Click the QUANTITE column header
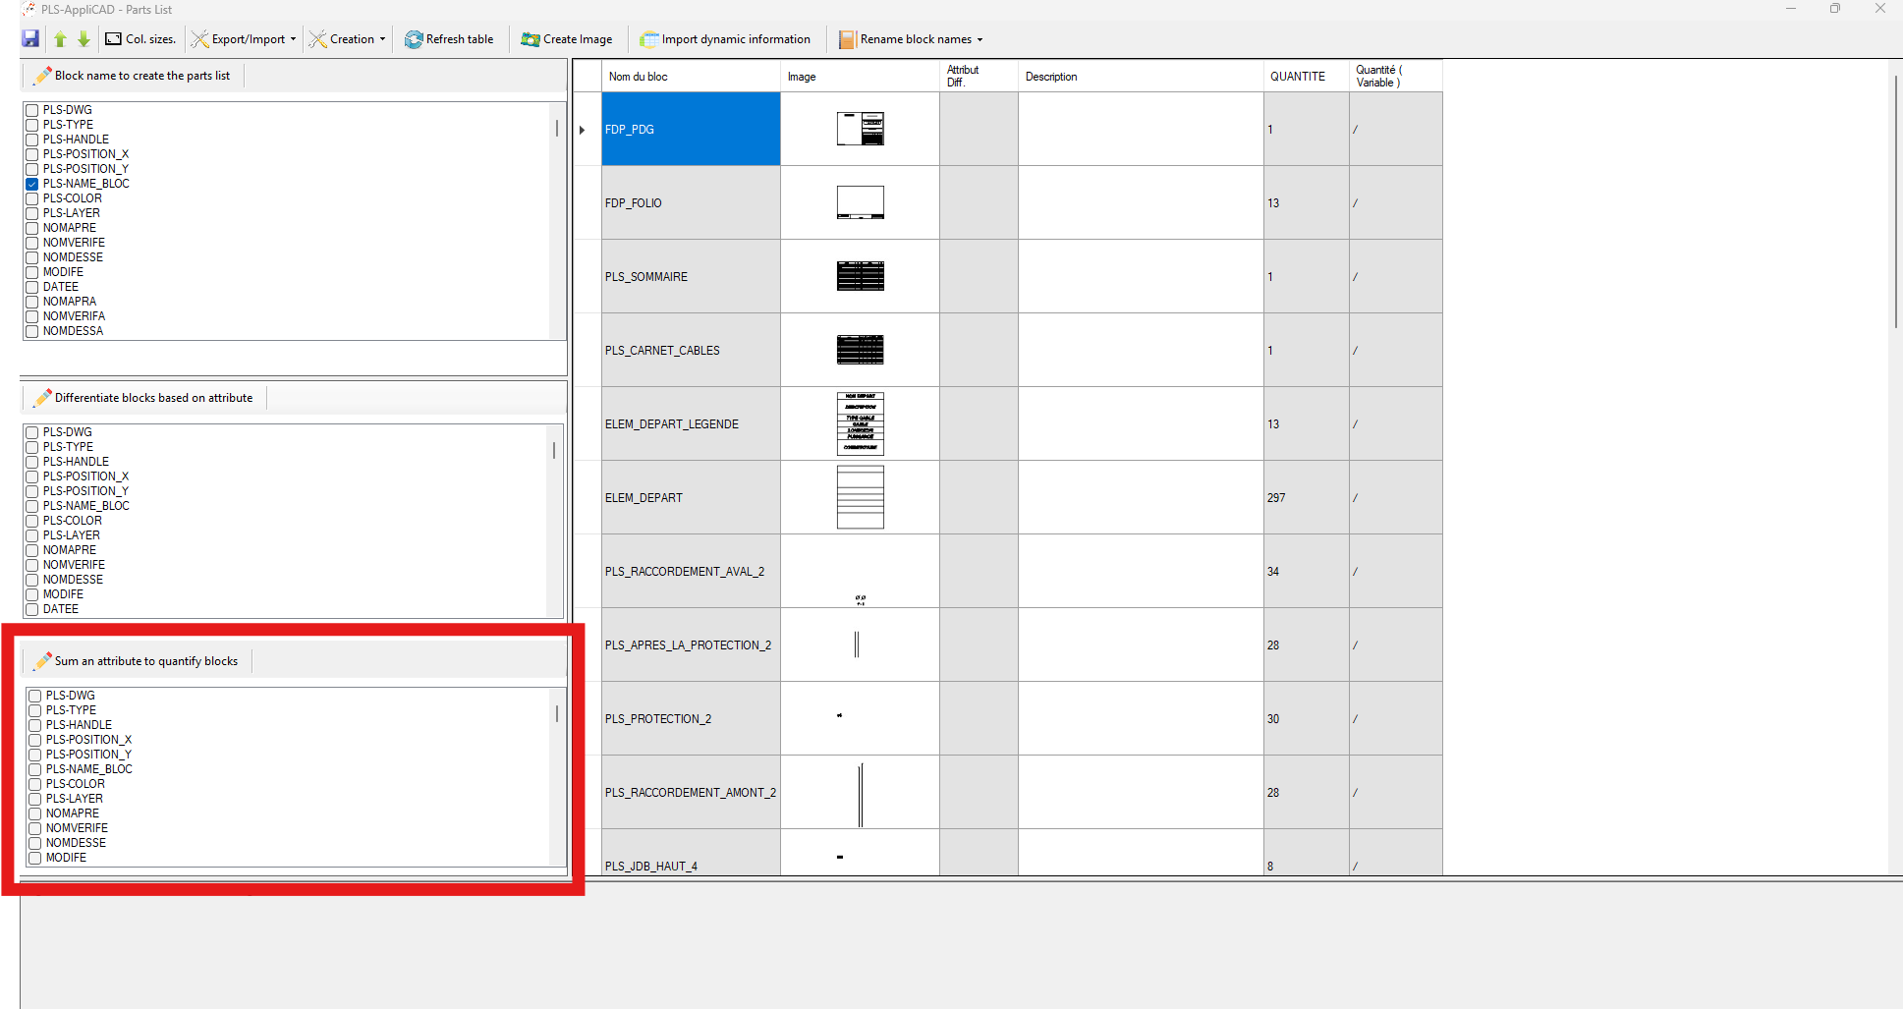The width and height of the screenshot is (1903, 1009). pos(1298,77)
